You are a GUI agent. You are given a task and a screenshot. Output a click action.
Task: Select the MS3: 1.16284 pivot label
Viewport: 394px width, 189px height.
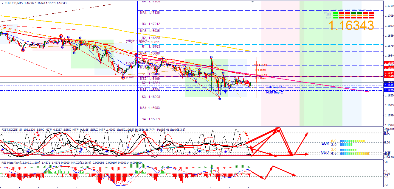tap(150, 90)
